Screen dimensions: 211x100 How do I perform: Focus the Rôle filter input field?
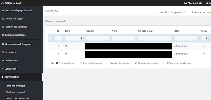186,38
